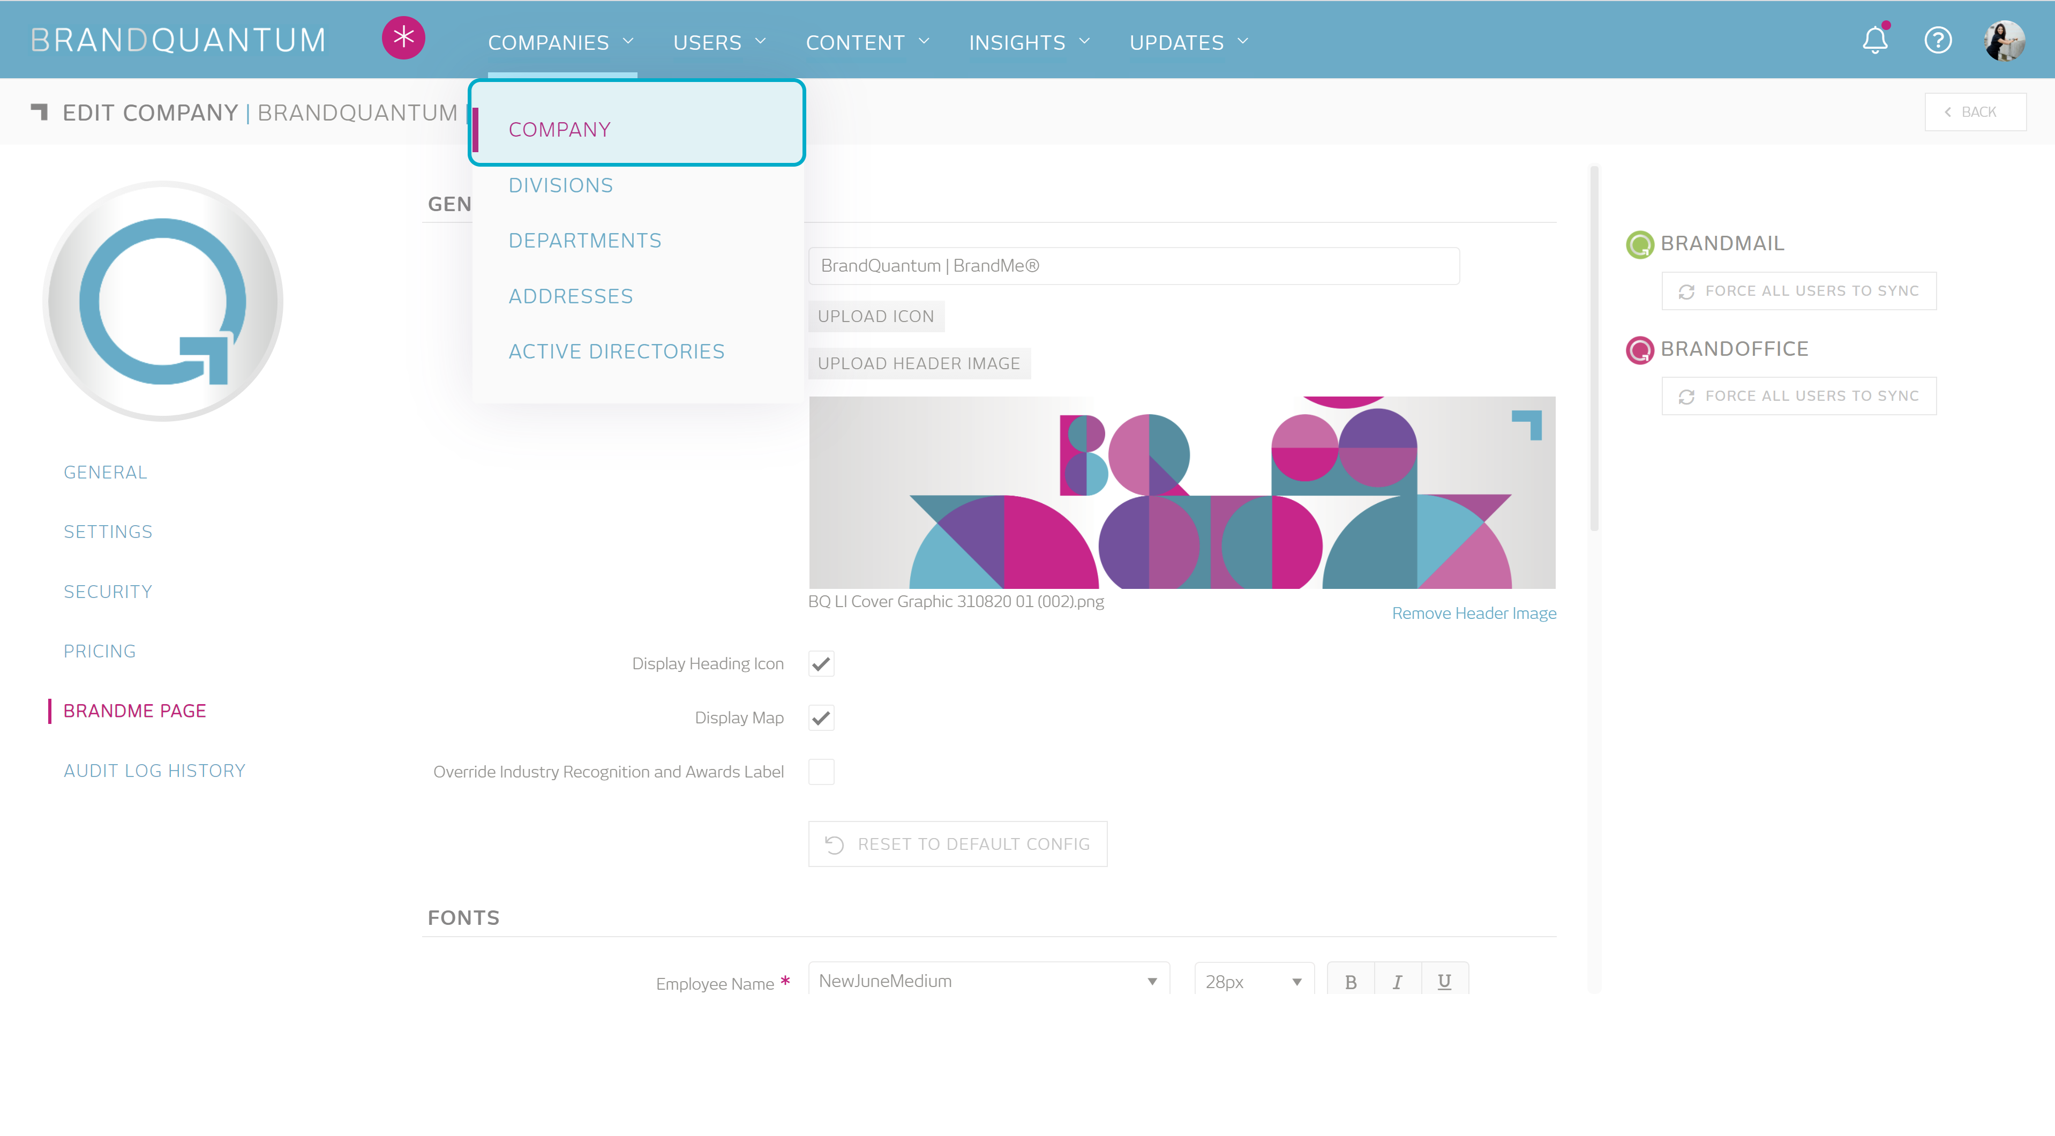Click the company name input field

[1133, 266]
